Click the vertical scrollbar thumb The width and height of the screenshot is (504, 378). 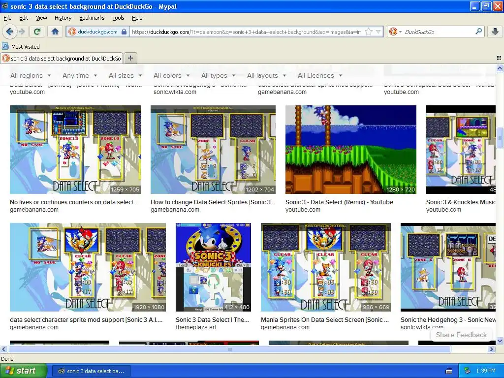[x=500, y=138]
